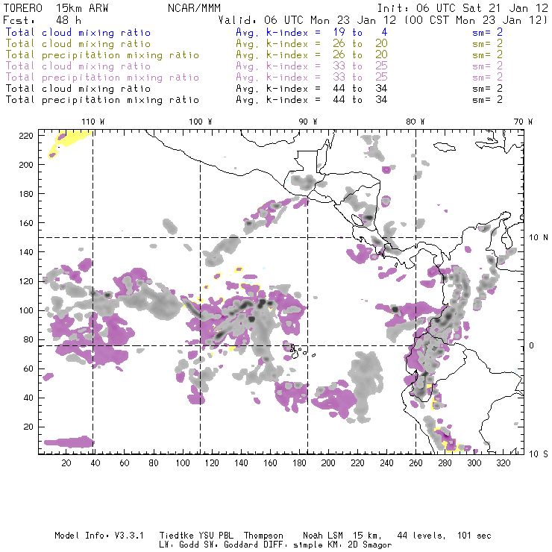This screenshot has height=552, width=552.
Task: Select the '10 S' latitude label
Action: (539, 454)
